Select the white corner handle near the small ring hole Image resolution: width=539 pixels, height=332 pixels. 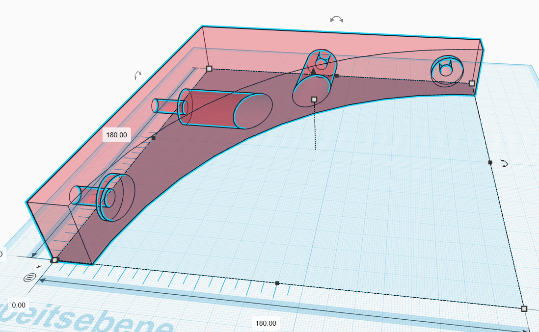click(472, 83)
